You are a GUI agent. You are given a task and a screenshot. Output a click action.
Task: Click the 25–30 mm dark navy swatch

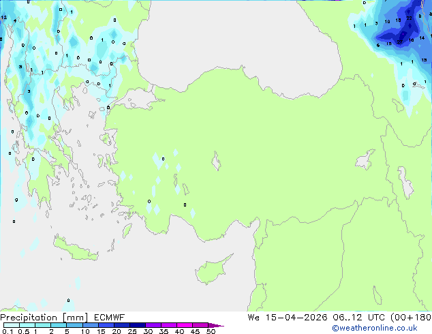click(x=137, y=325)
